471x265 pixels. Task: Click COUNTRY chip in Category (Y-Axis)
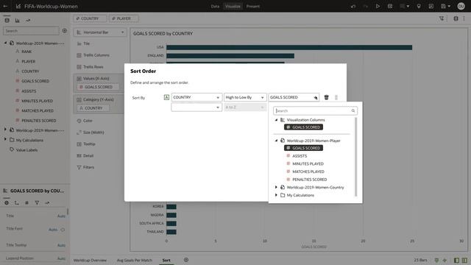[x=93, y=108]
